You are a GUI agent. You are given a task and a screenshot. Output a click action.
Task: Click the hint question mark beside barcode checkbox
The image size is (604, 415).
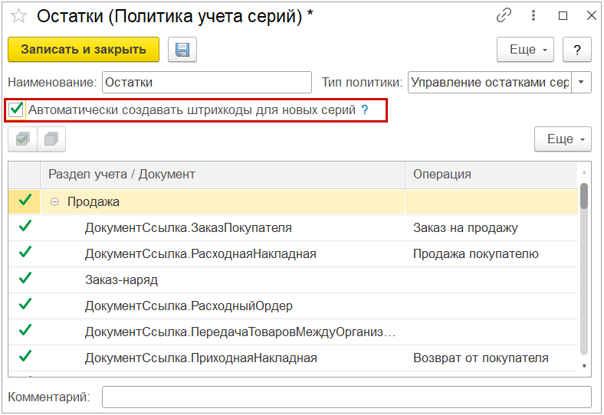tap(365, 109)
